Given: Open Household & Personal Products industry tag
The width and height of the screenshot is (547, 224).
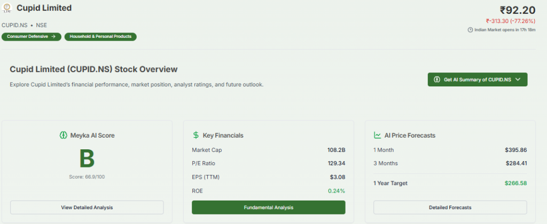Looking at the screenshot, I should pyautogui.click(x=101, y=37).
